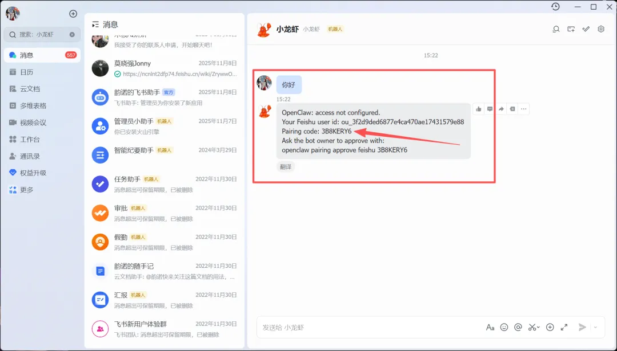Screen dimensions: 617x351
Task: Expand the message editor to full size
Action: (x=564, y=327)
